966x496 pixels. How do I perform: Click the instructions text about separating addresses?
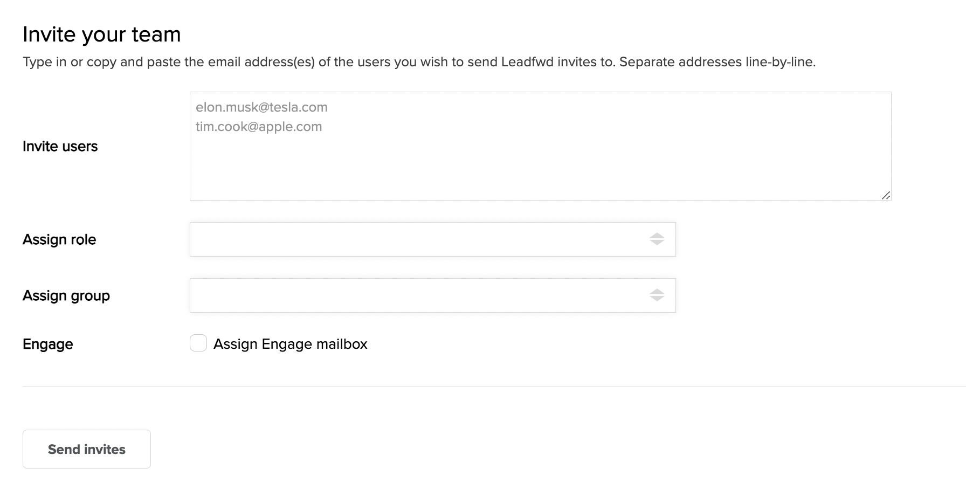419,62
